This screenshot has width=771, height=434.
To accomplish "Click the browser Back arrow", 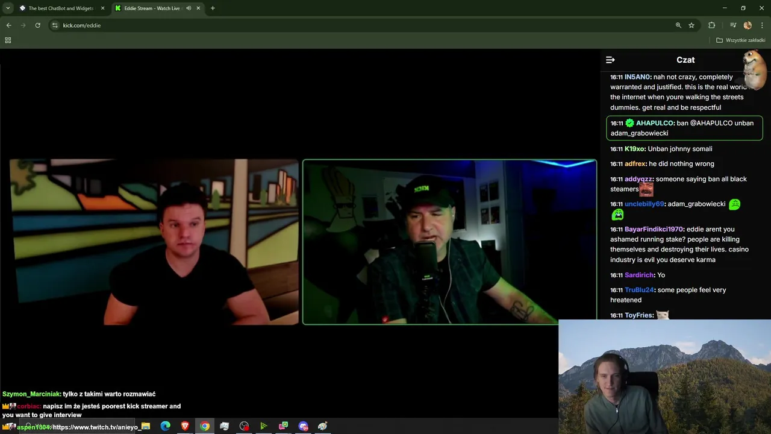I will (x=8, y=25).
